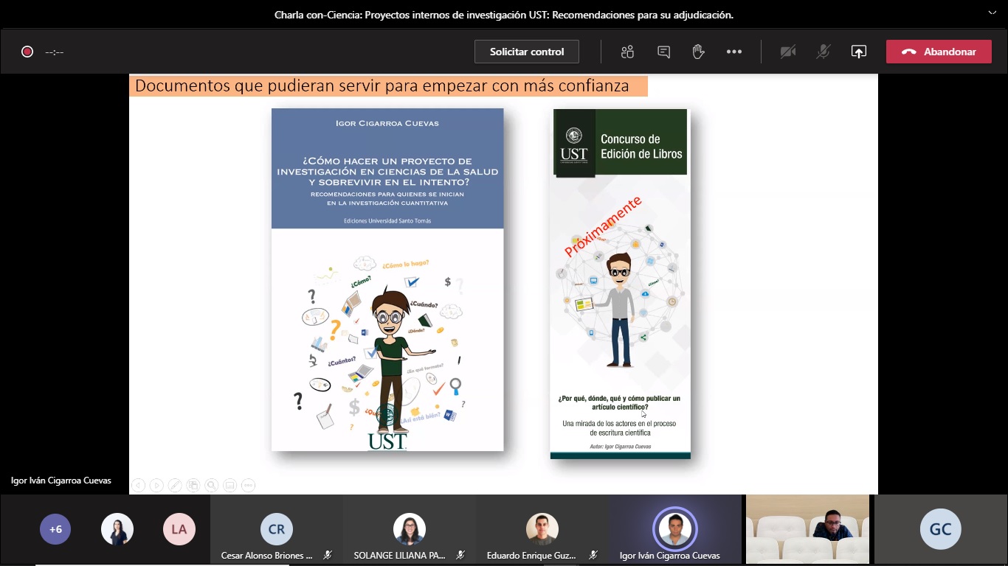Click the orange slide heading Documentos que pudieran servir
Screen dimensions: 1008x566
click(389, 85)
